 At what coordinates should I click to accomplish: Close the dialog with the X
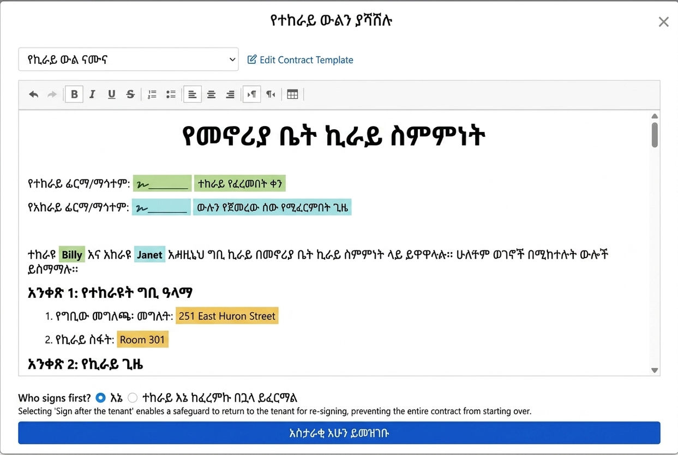point(663,22)
